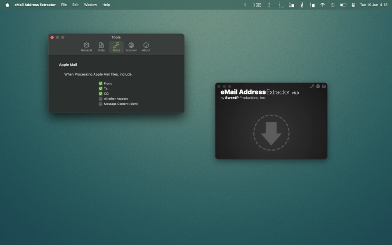Click wrench icon in eMail Address Extractor window
The height and width of the screenshot is (245, 392).
[x=312, y=86]
